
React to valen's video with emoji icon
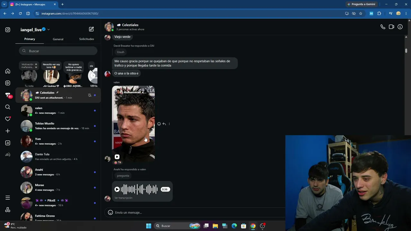coord(159,124)
